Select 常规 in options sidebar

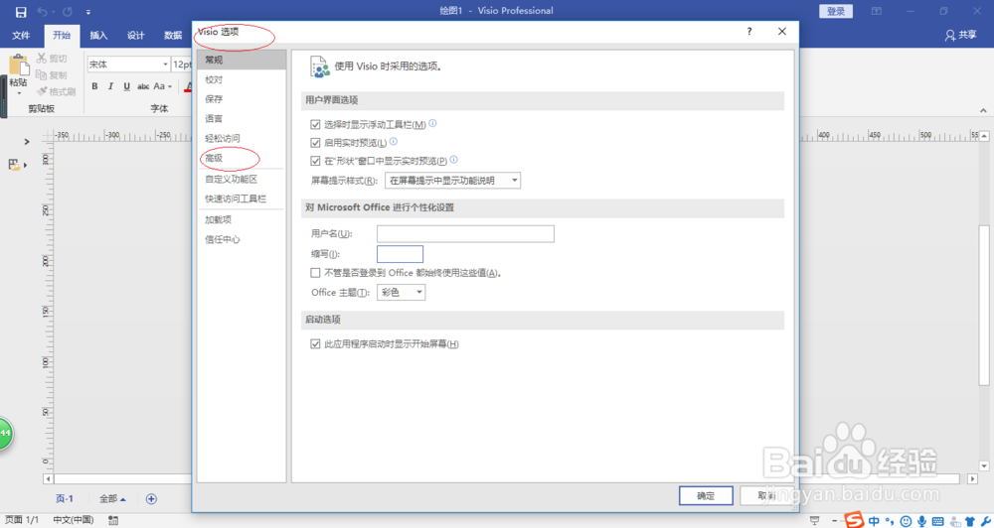pos(242,60)
